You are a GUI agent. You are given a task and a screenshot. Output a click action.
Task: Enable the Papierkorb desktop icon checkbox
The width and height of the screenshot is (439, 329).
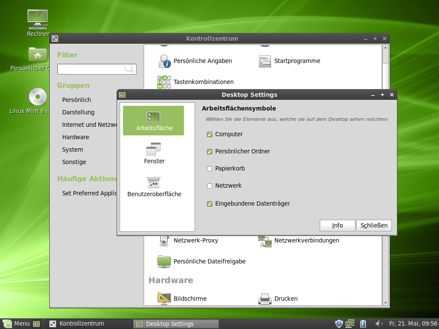click(209, 169)
